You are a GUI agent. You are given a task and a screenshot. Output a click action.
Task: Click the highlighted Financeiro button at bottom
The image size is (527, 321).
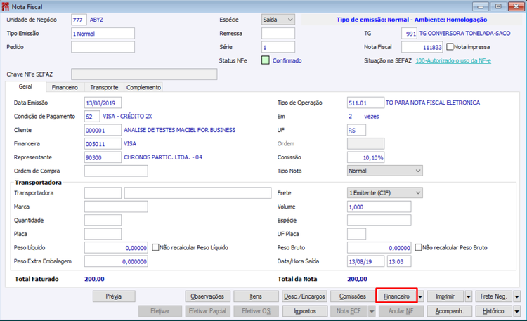click(x=396, y=296)
